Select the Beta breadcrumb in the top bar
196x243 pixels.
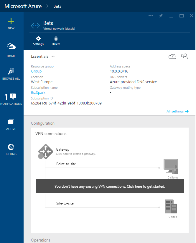point(57,6)
